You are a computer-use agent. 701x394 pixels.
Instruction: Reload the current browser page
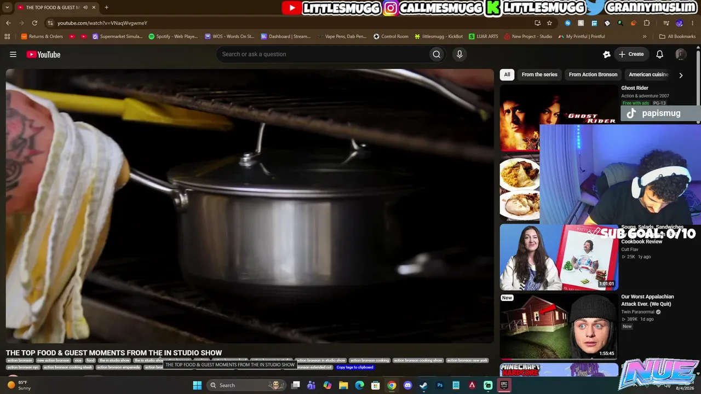click(x=35, y=23)
